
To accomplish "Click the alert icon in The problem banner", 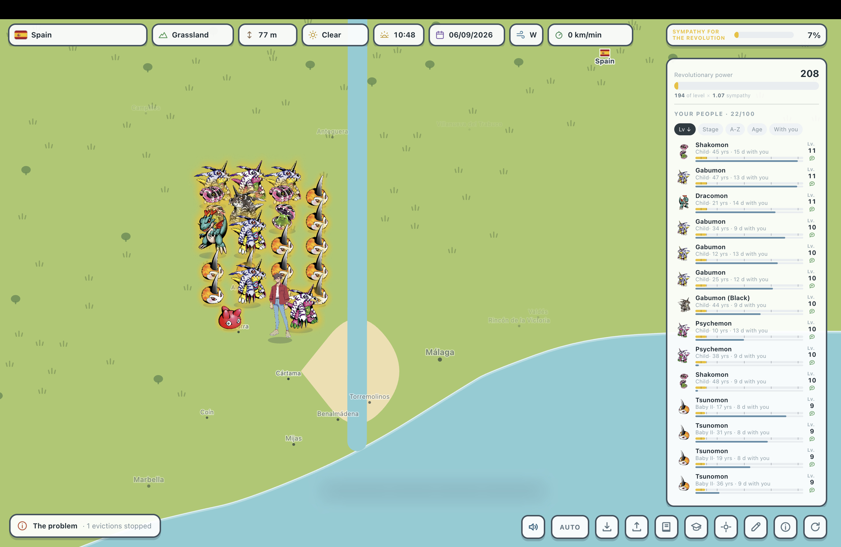I will (22, 526).
